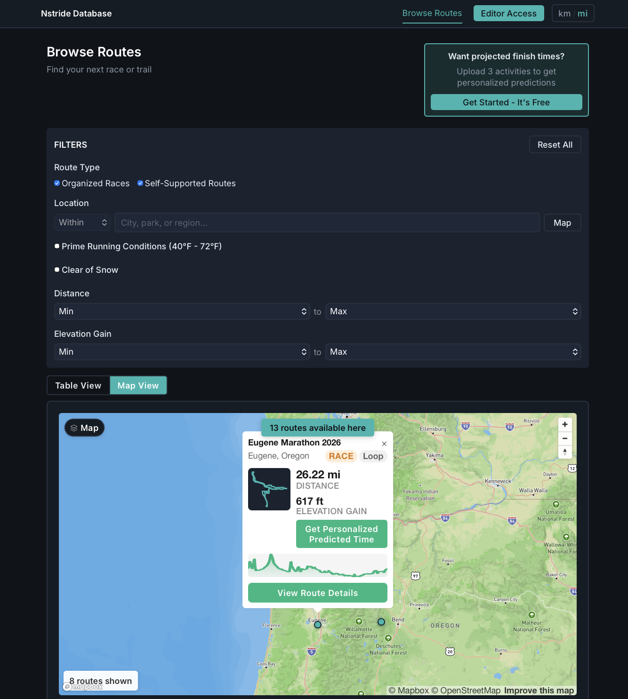Screen dimensions: 628x699
Task: Select the Bend area route marker
Action: tap(381, 621)
